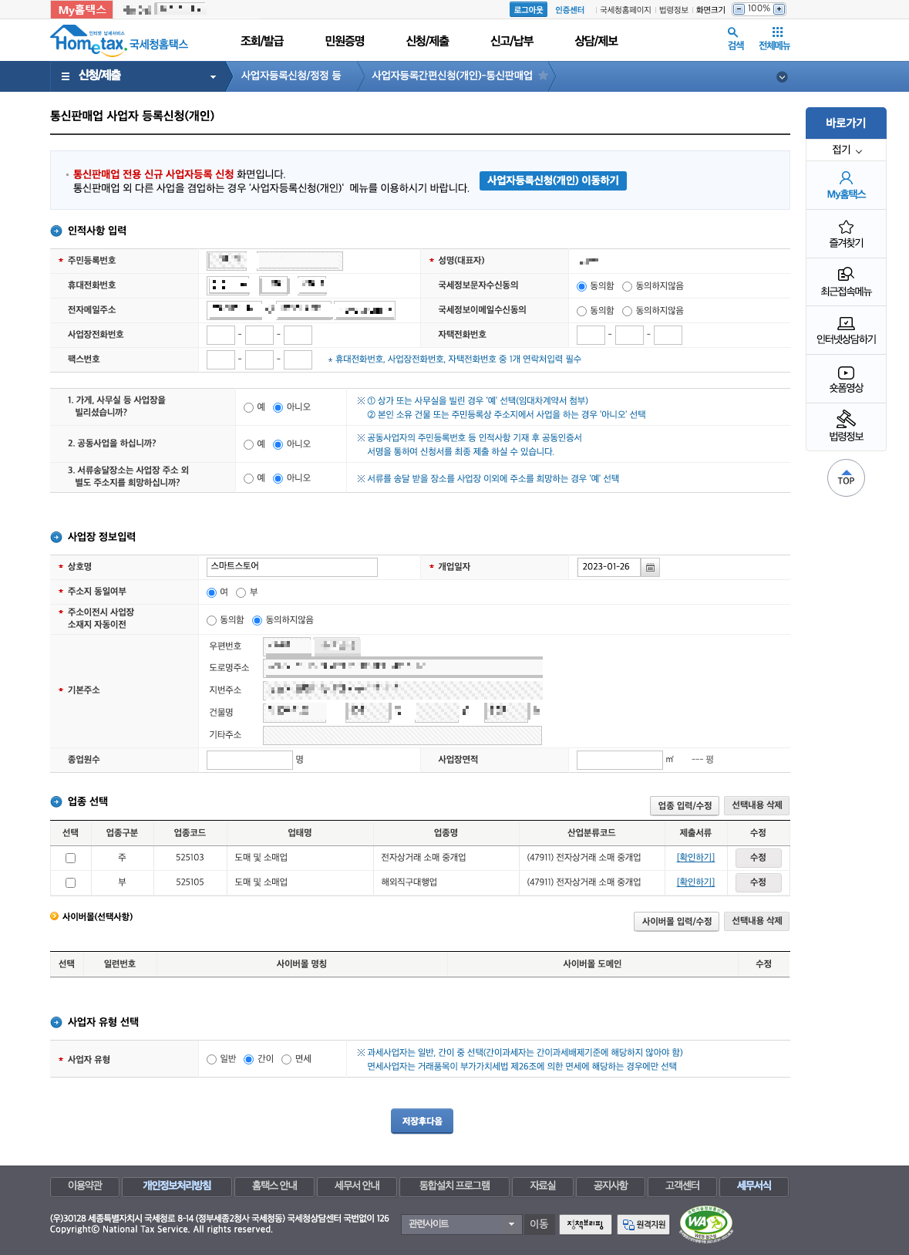Viewport: 909px width, 1255px height.
Task: Open the 인증센터 link
Action: click(570, 10)
